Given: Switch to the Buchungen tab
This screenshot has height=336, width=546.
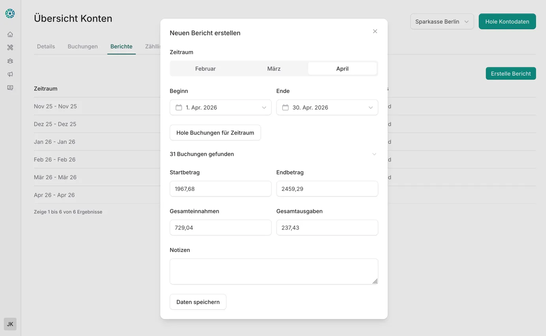Looking at the screenshot, I should coord(83,47).
